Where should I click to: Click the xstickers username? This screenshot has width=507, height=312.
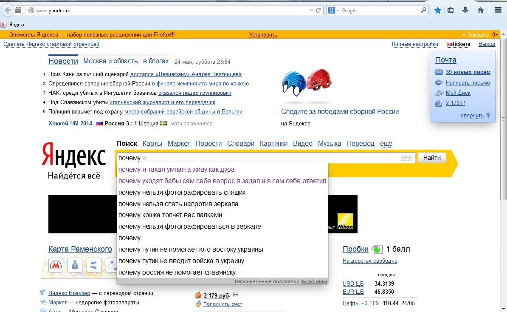coord(458,44)
